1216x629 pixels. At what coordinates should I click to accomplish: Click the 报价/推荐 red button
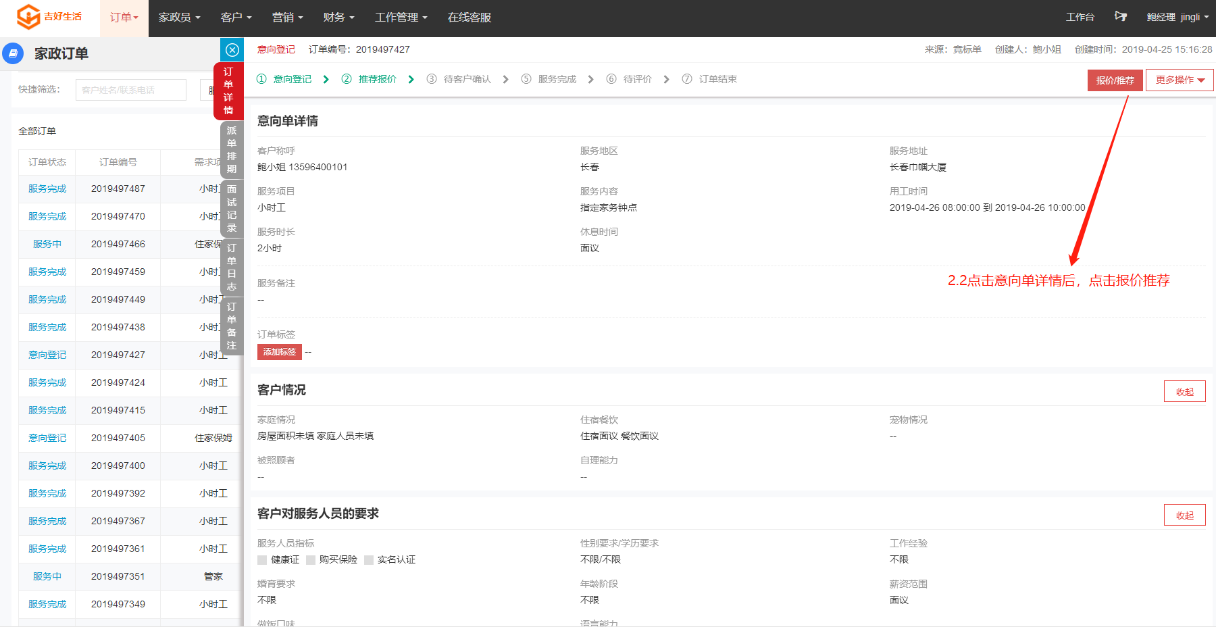1115,80
